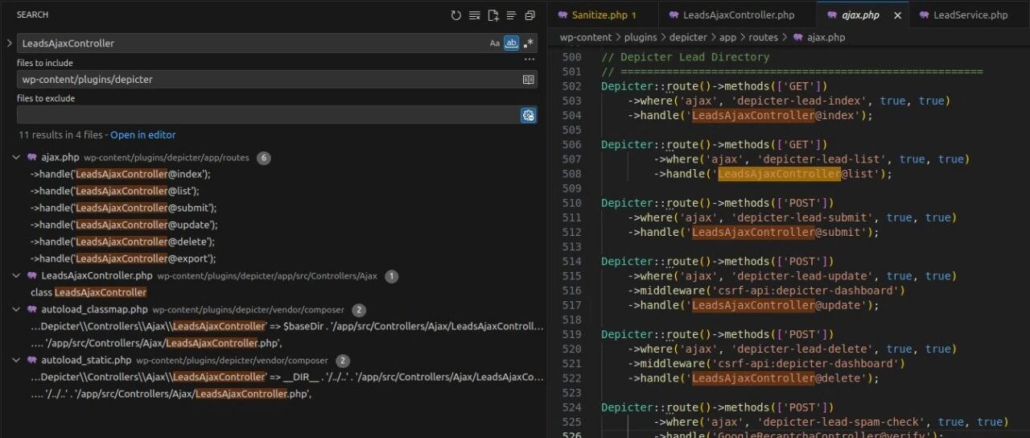This screenshot has height=438, width=1030.
Task: Toggle Use Regular Expression option
Action: [x=528, y=43]
